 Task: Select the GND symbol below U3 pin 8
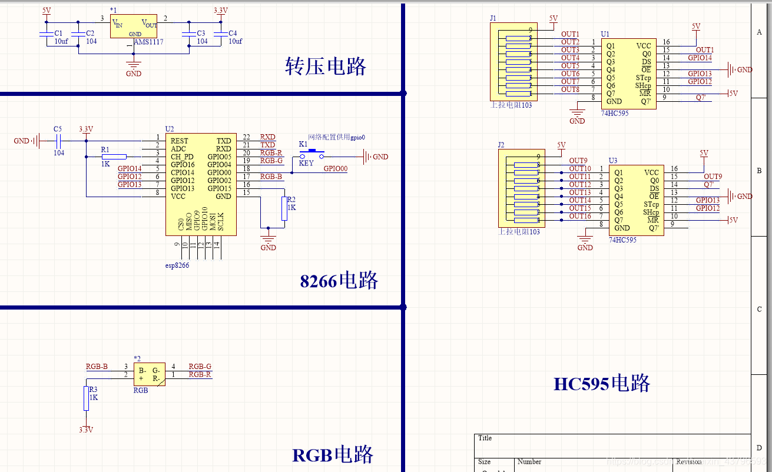pos(585,241)
